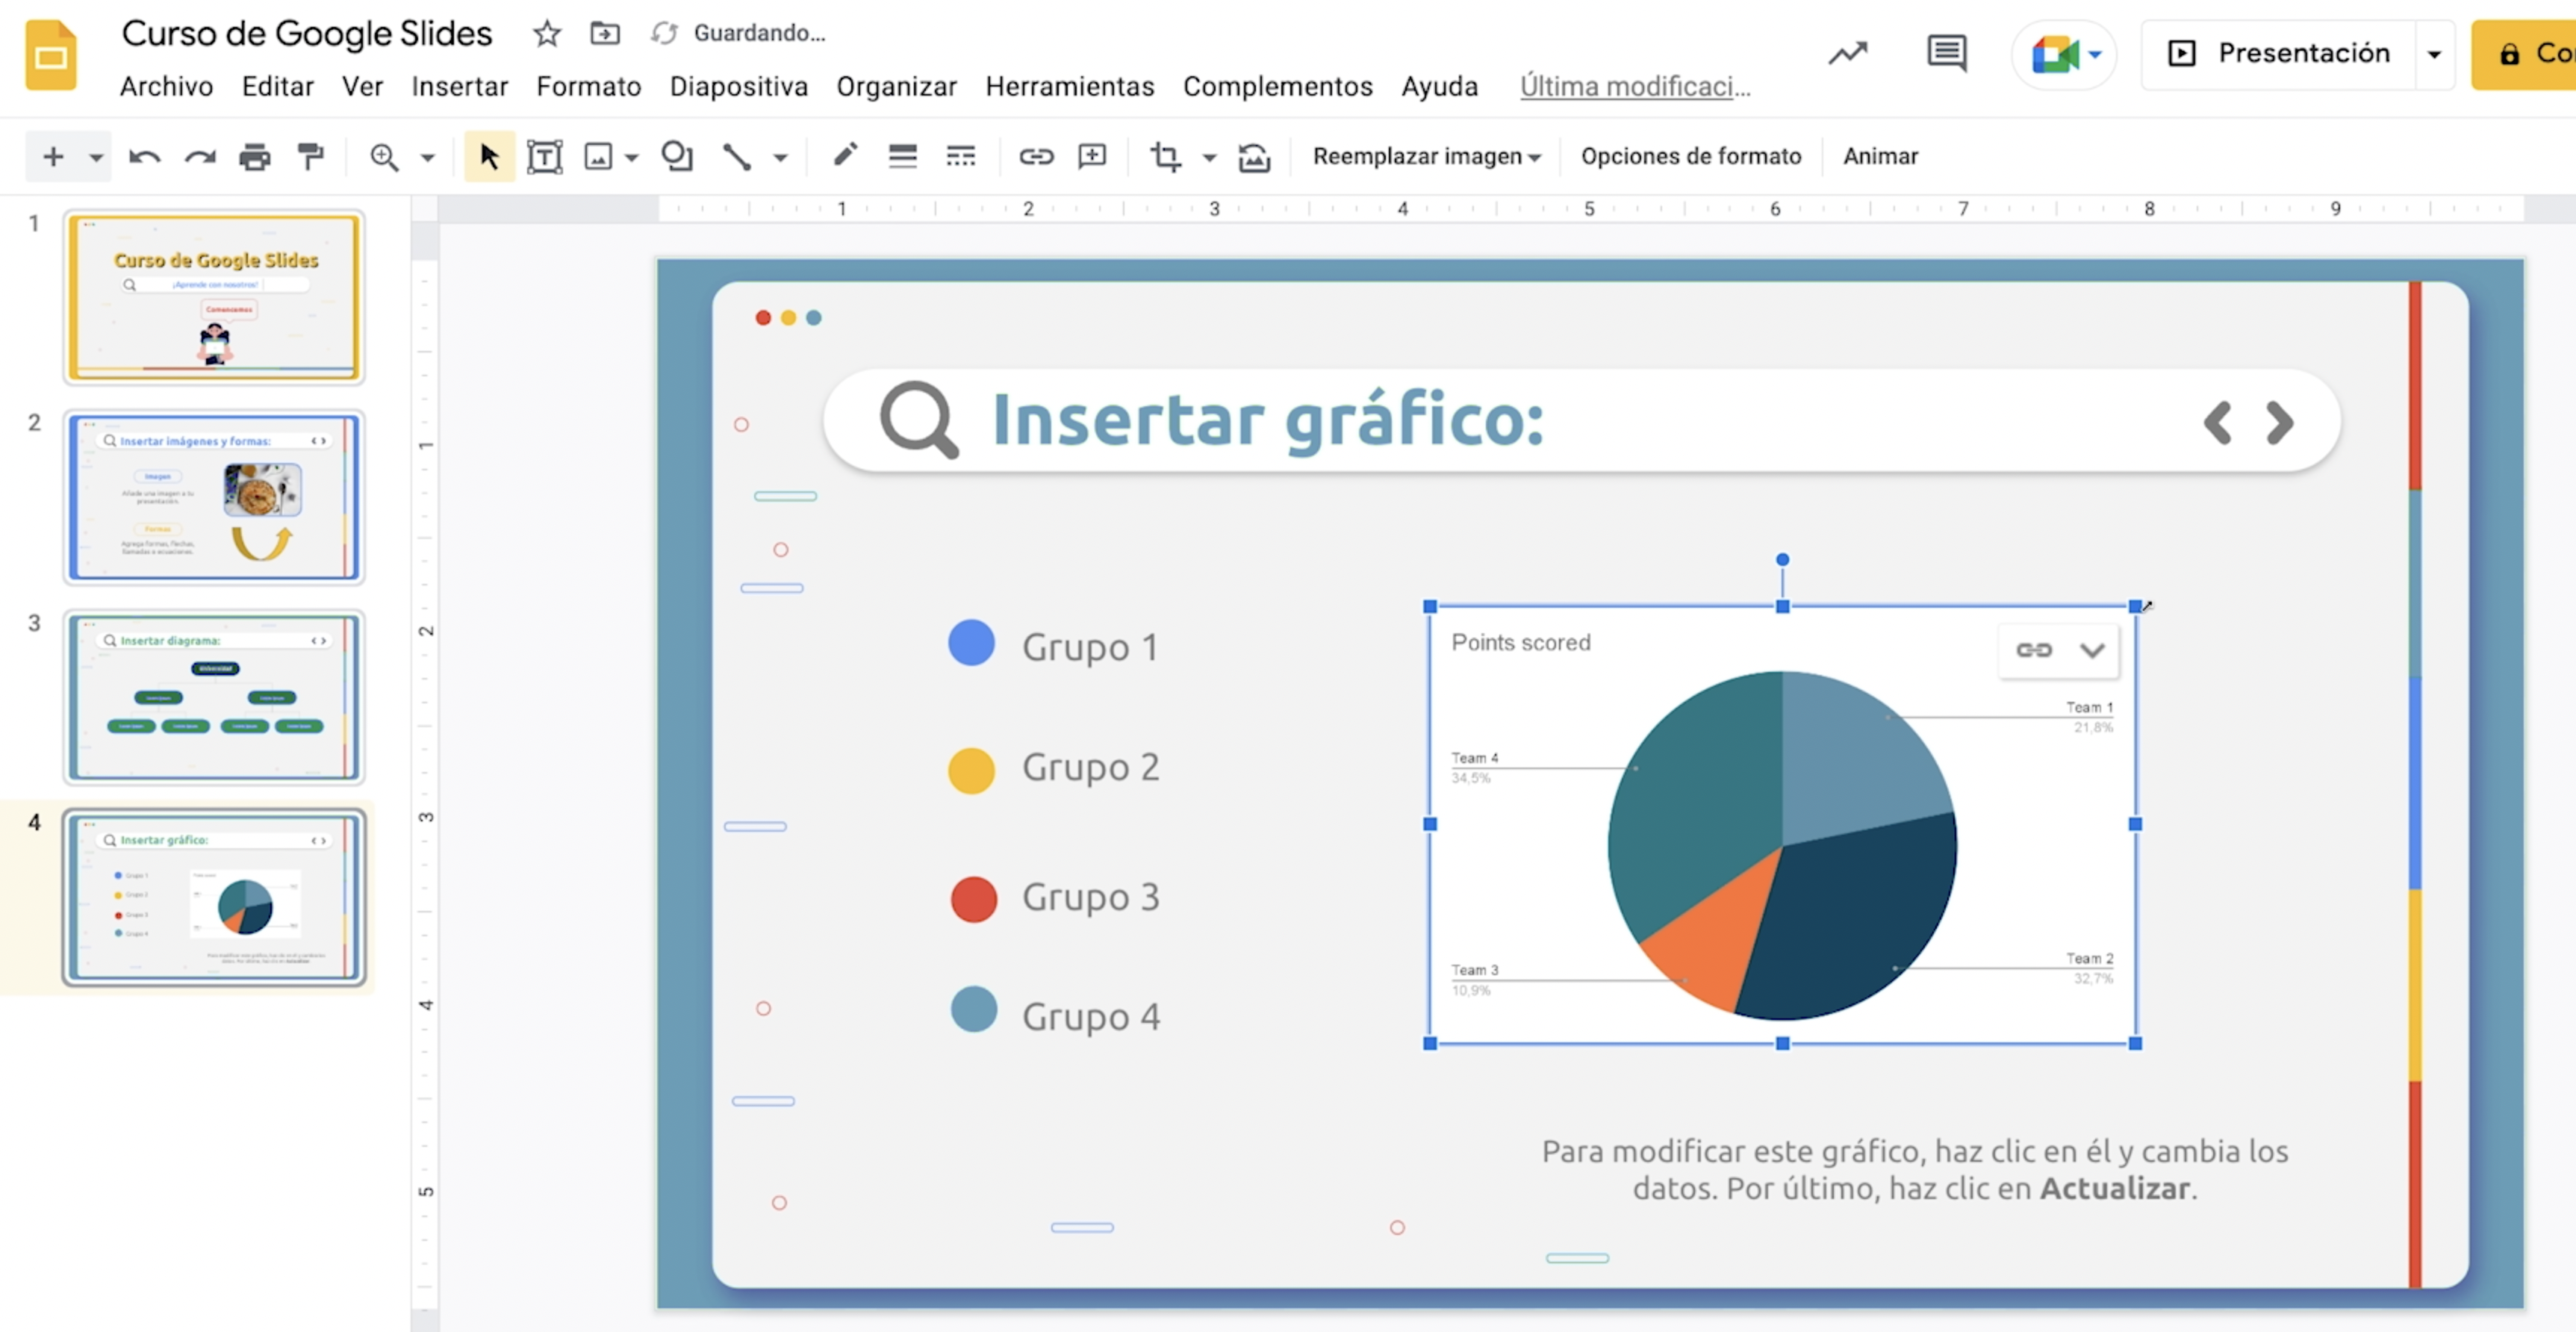Open the Insertar menu
2576x1332 pixels.
459,86
